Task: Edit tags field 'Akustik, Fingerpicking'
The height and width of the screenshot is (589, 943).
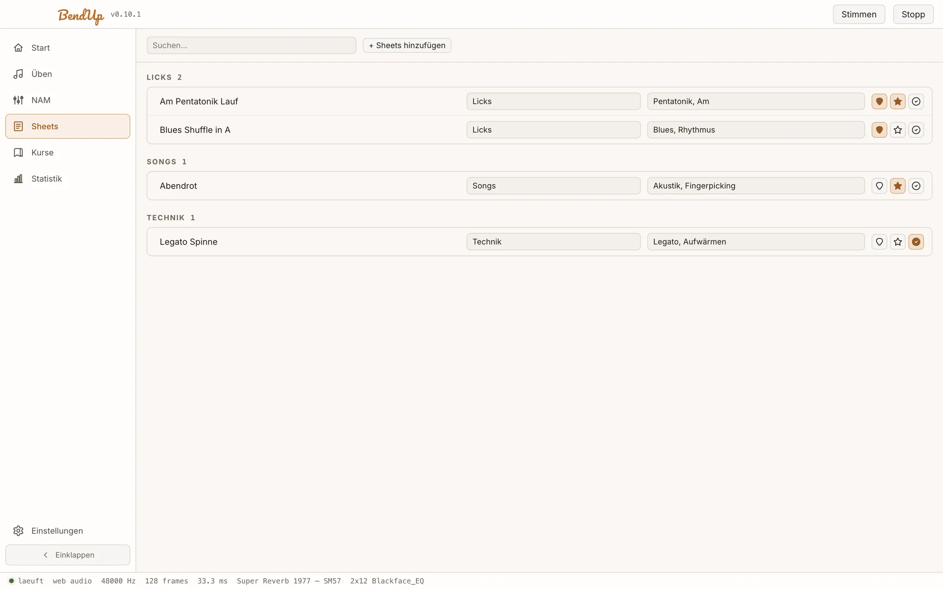Action: [x=756, y=186]
